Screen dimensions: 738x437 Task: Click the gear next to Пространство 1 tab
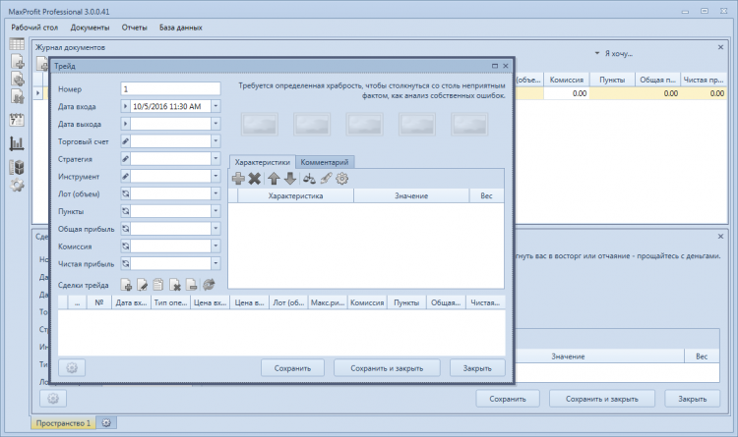(x=106, y=423)
